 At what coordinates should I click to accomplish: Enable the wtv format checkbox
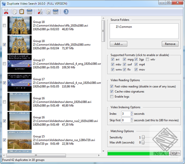147,59
